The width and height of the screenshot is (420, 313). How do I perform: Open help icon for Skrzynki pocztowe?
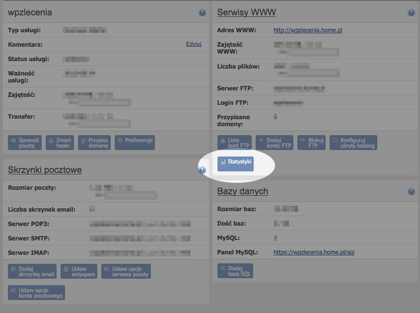click(202, 170)
